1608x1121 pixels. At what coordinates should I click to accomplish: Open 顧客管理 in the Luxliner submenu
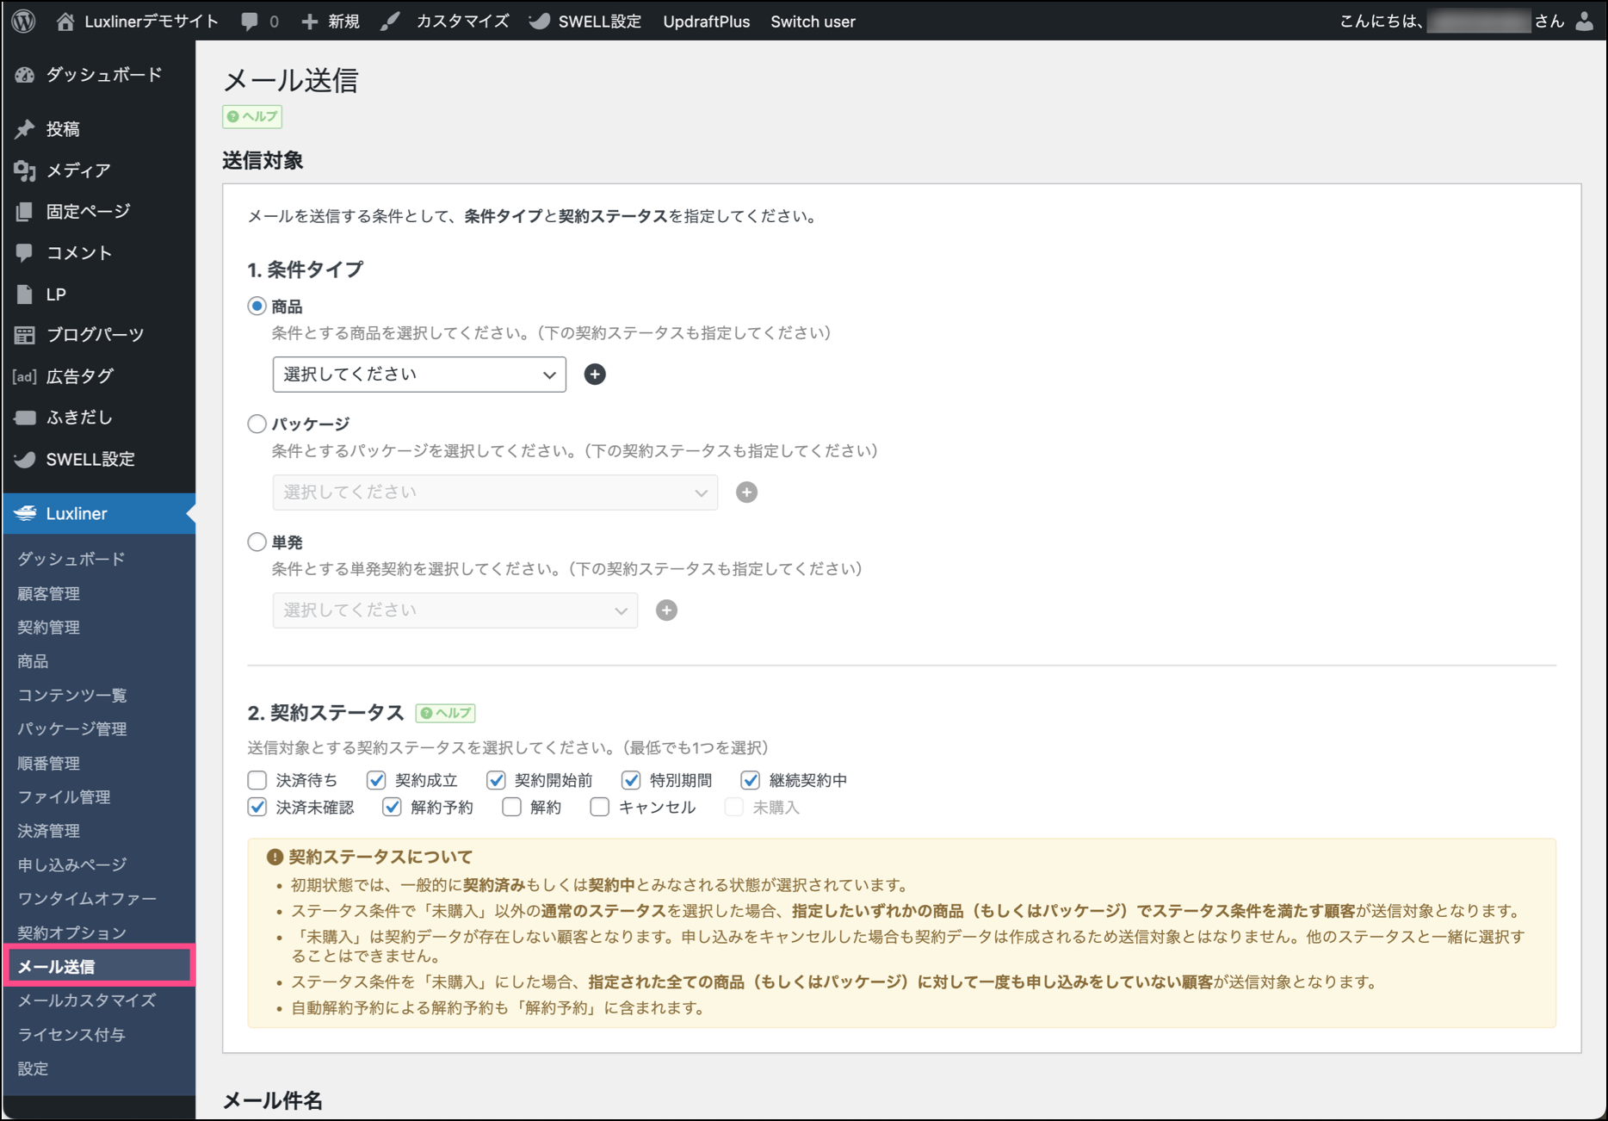pyautogui.click(x=49, y=593)
